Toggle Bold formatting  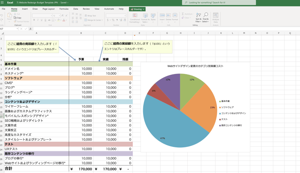[x=34, y=20]
